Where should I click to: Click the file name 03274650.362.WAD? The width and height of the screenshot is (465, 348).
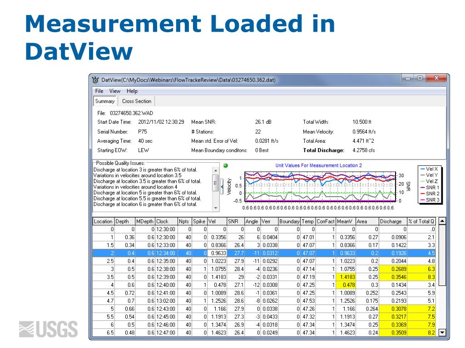coord(131,113)
